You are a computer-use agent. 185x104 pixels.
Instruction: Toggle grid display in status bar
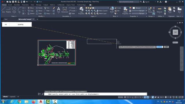pyautogui.click(x=125, y=97)
